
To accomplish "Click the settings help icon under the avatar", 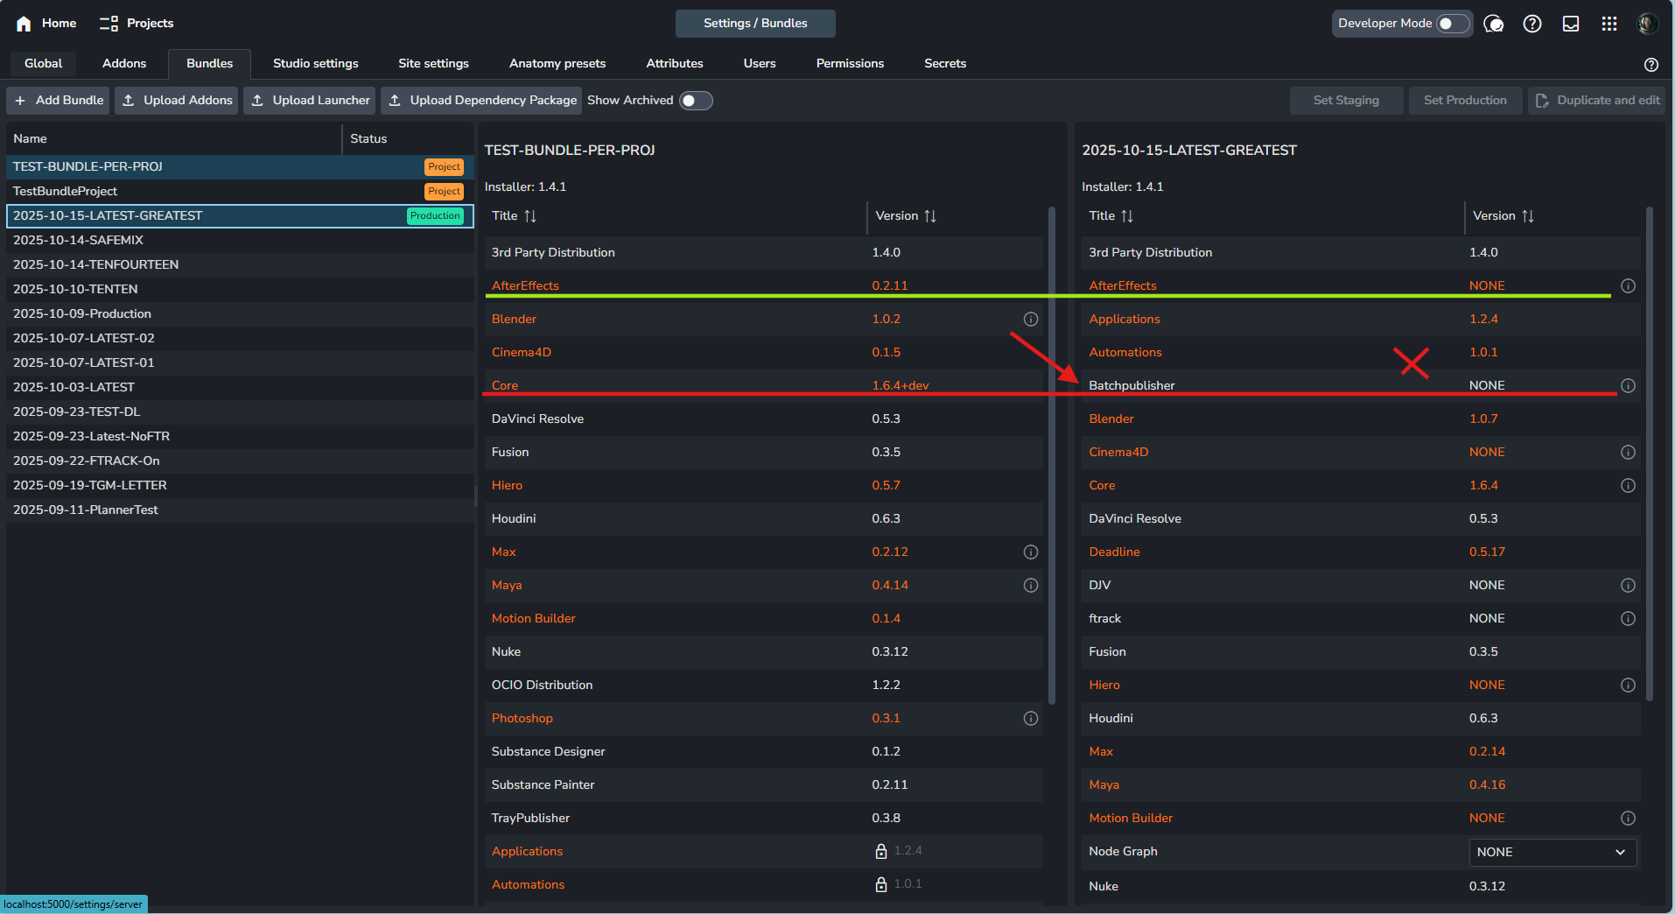I will pyautogui.click(x=1651, y=64).
